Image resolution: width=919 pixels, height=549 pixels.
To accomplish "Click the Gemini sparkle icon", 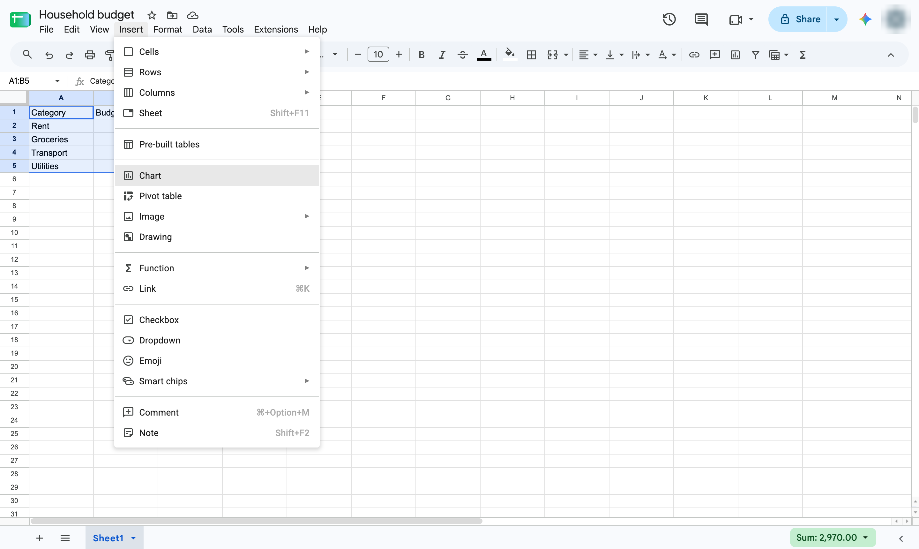I will tap(865, 19).
